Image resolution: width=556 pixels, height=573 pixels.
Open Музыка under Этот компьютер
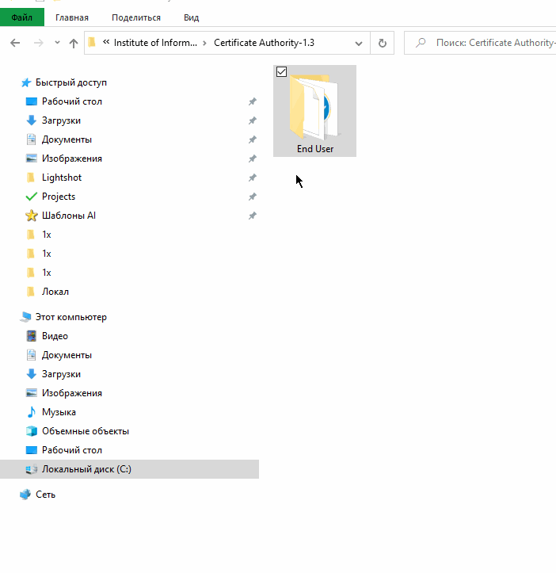coord(59,412)
